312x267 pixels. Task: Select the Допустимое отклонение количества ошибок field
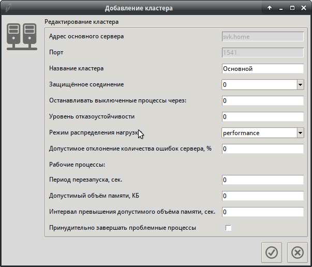[262, 149]
